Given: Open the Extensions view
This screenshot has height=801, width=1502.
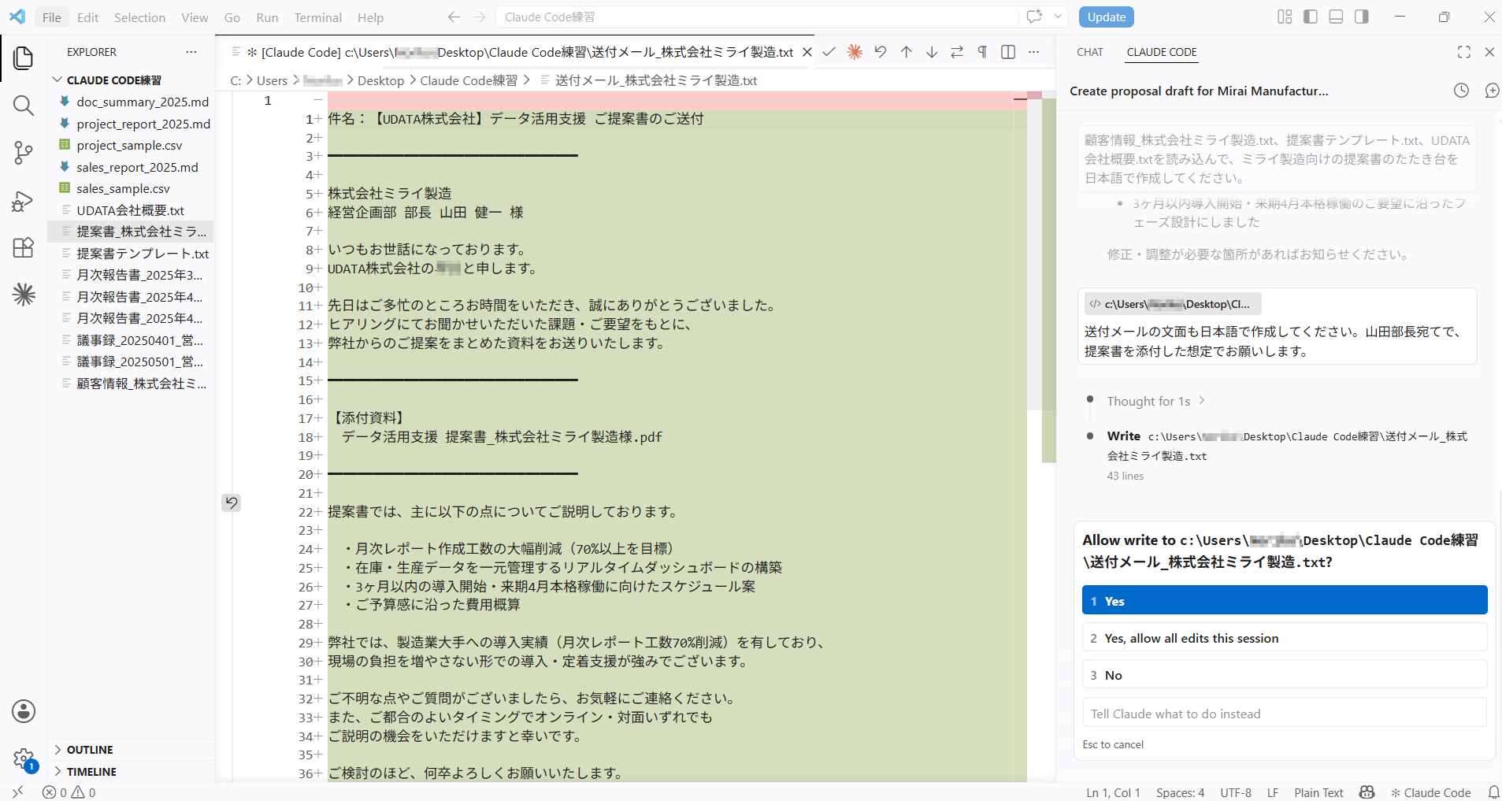Looking at the screenshot, I should (x=24, y=247).
